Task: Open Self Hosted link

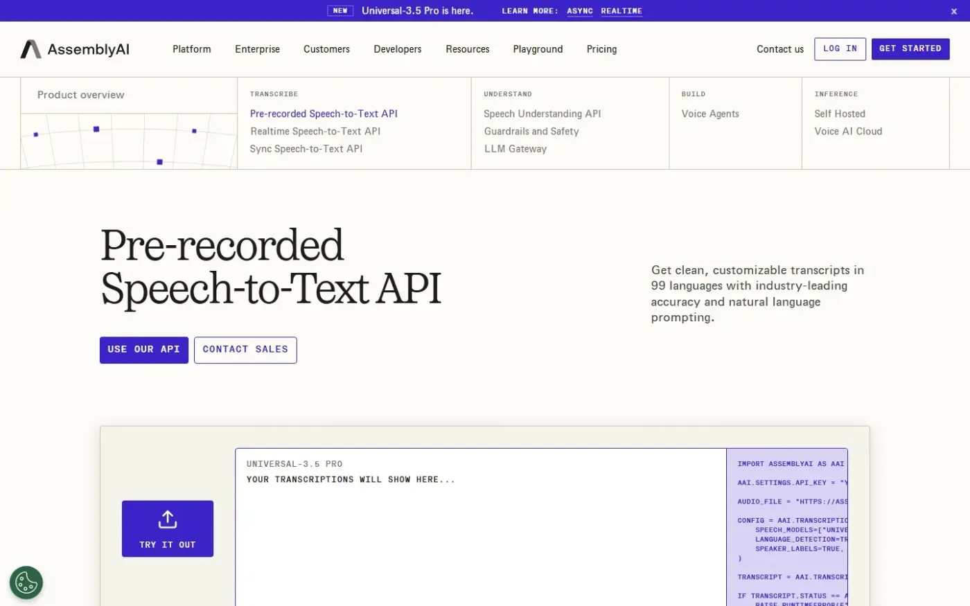Action: coord(840,114)
